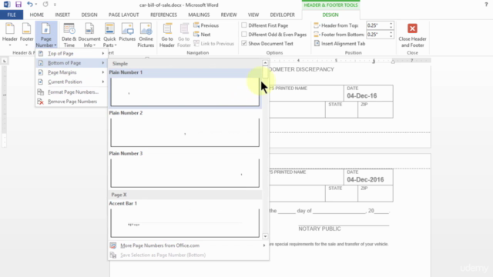This screenshot has height=277, width=493.
Task: Click Insert Alignment Tab
Action: [340, 44]
